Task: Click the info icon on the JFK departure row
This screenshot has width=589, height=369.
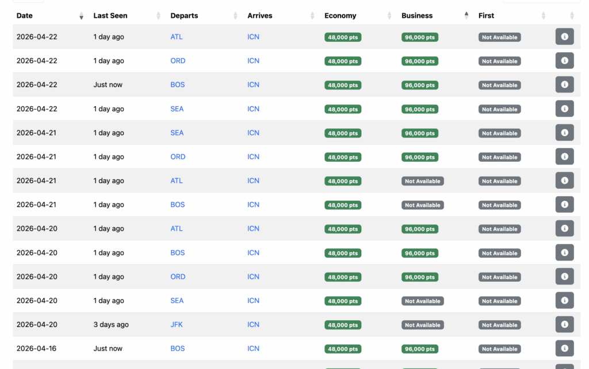Action: tap(564, 324)
